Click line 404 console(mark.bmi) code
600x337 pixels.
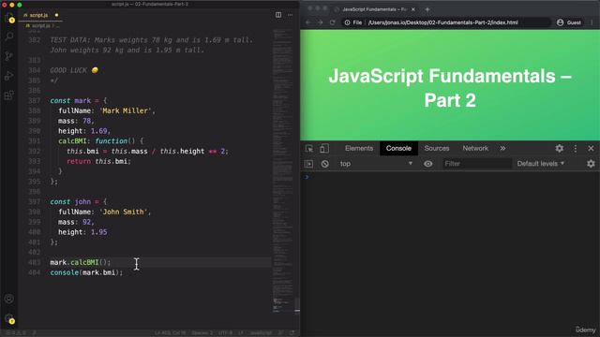pyautogui.click(x=86, y=272)
